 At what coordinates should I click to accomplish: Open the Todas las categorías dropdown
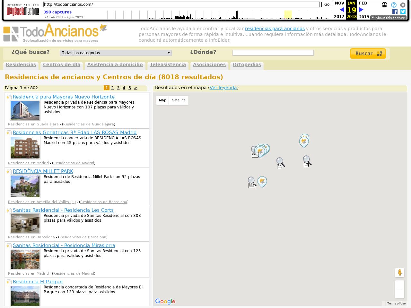[116, 53]
